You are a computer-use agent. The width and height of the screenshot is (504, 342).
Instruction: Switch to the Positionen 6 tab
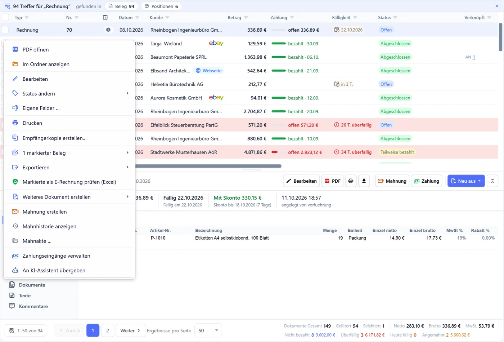click(161, 6)
